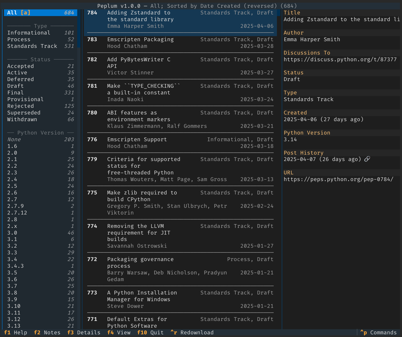Select Python version 2.7.9 filter
This screenshot has width=402, height=337.
click(x=41, y=206)
